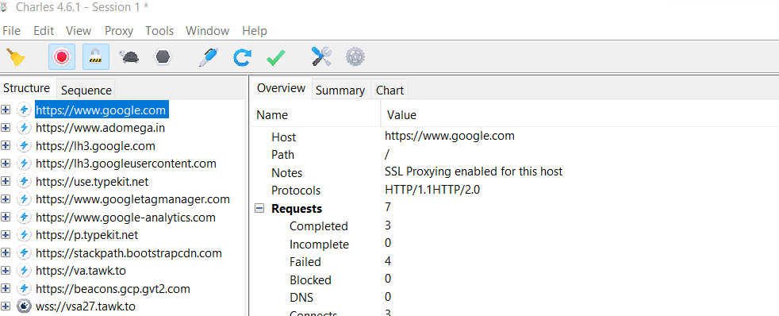Select the Blocked requests row

(x=515, y=279)
